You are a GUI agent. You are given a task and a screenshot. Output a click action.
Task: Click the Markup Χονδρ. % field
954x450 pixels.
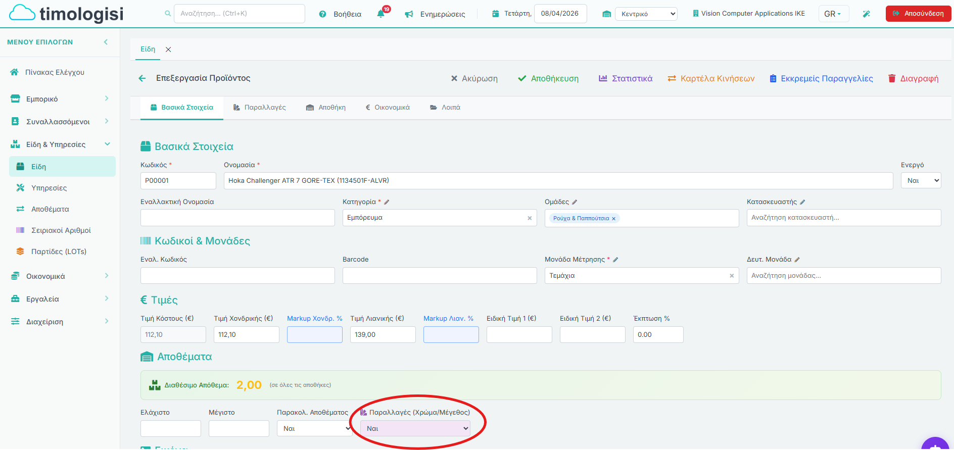click(x=315, y=334)
